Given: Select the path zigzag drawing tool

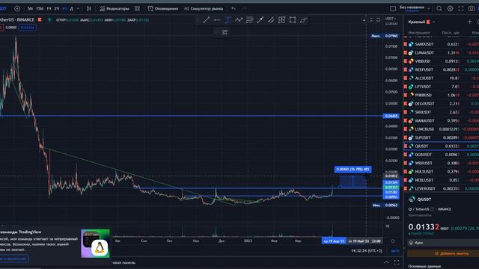Looking at the screenshot, I should pos(239,20).
